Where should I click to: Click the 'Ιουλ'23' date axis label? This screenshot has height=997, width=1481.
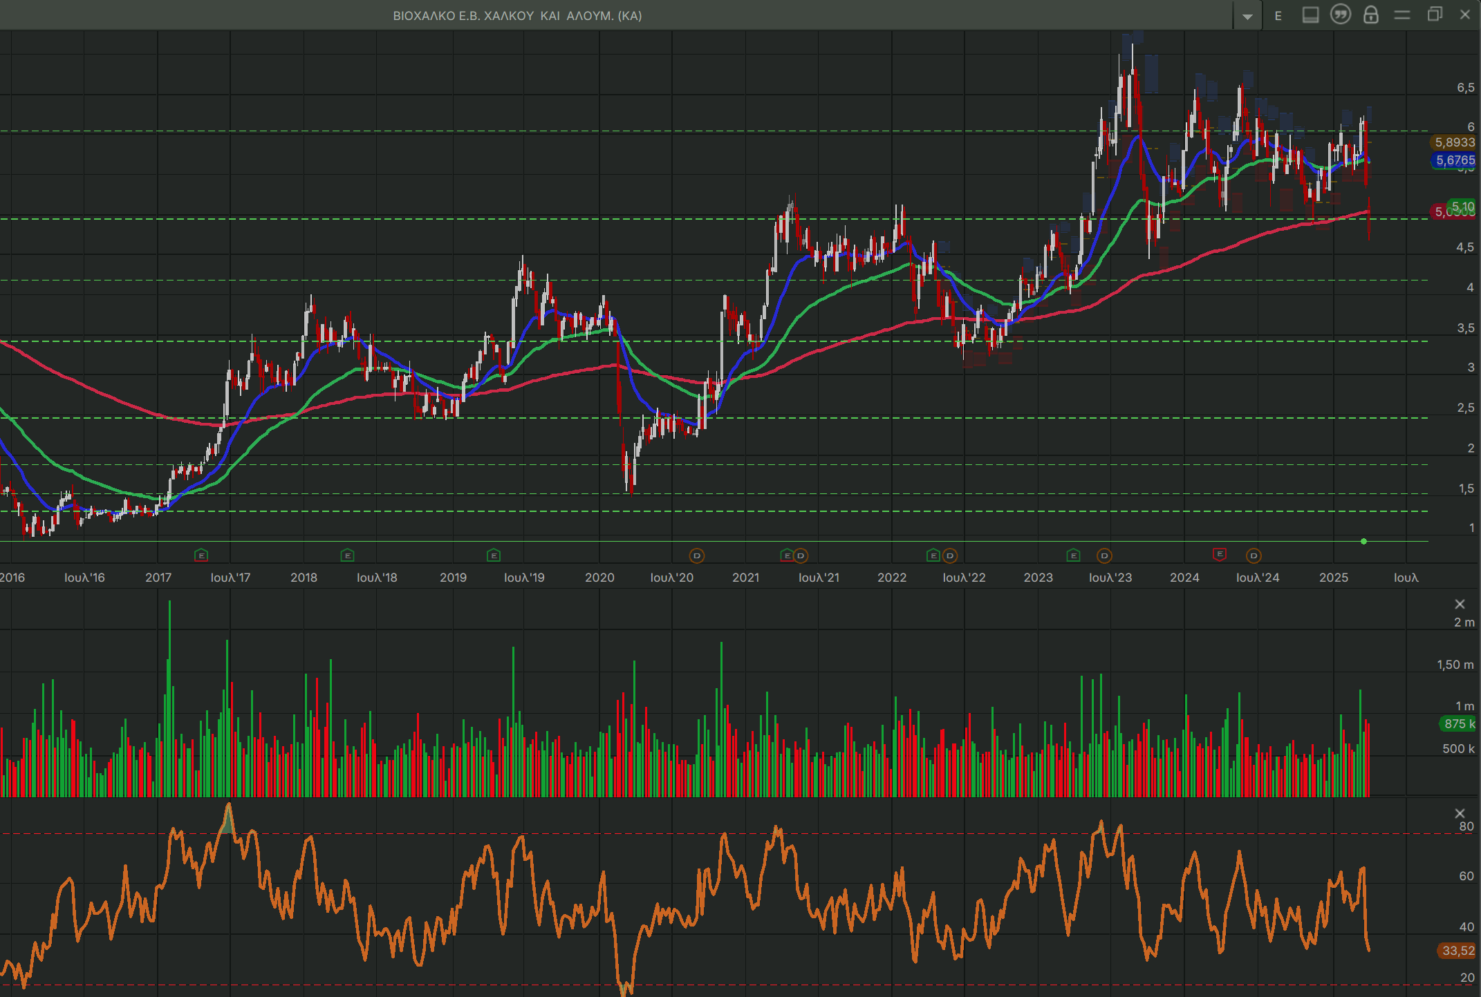[1110, 578]
